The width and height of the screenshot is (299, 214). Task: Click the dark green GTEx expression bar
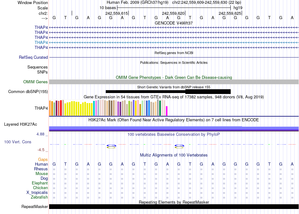coord(160,108)
